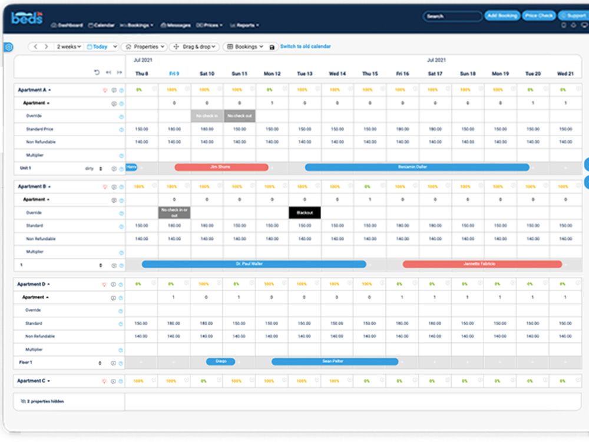Open the comment icon on Apartment A row

114,90
